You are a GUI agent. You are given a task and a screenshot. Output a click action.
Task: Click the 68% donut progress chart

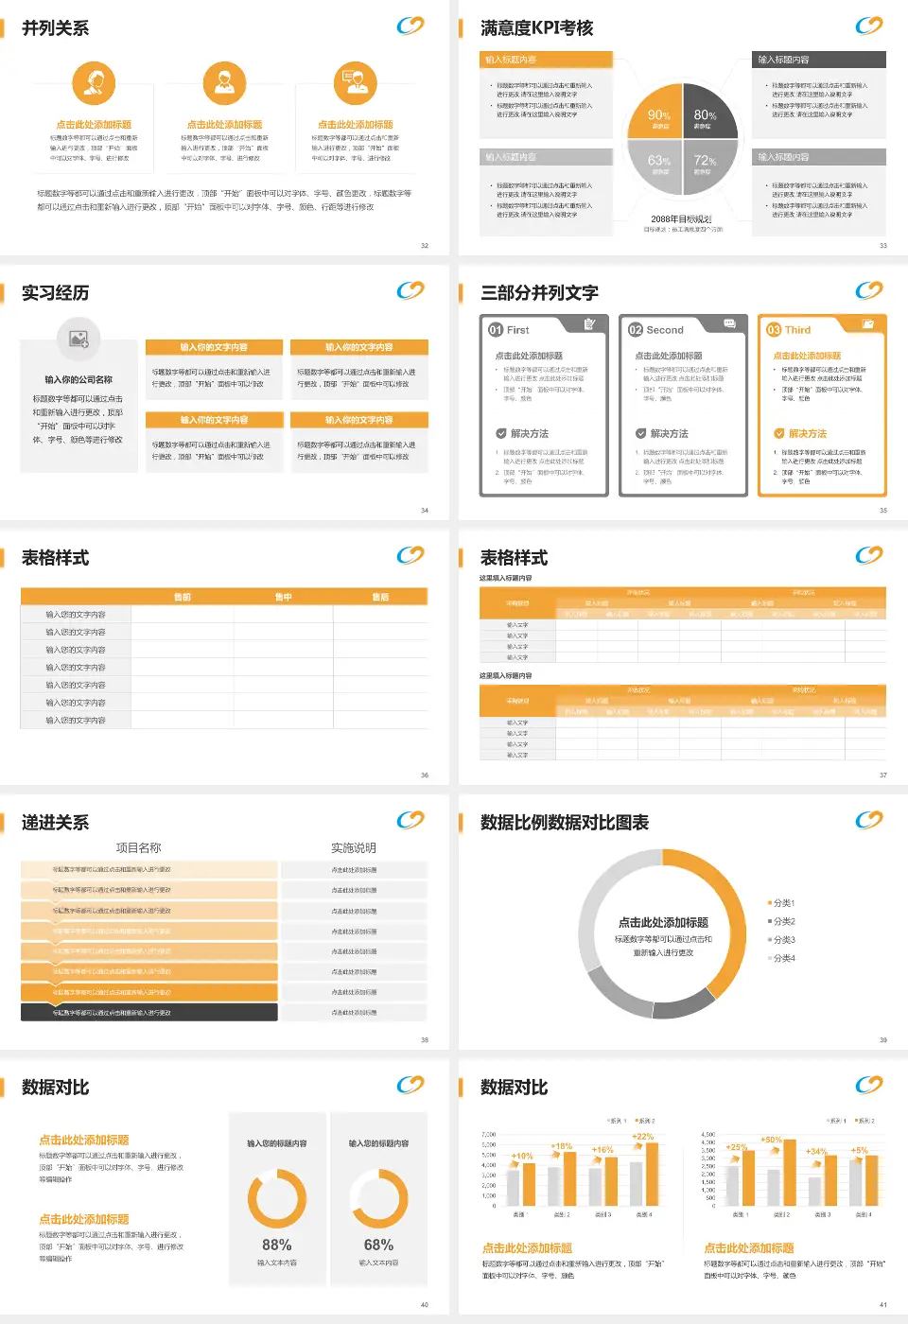(x=378, y=1198)
